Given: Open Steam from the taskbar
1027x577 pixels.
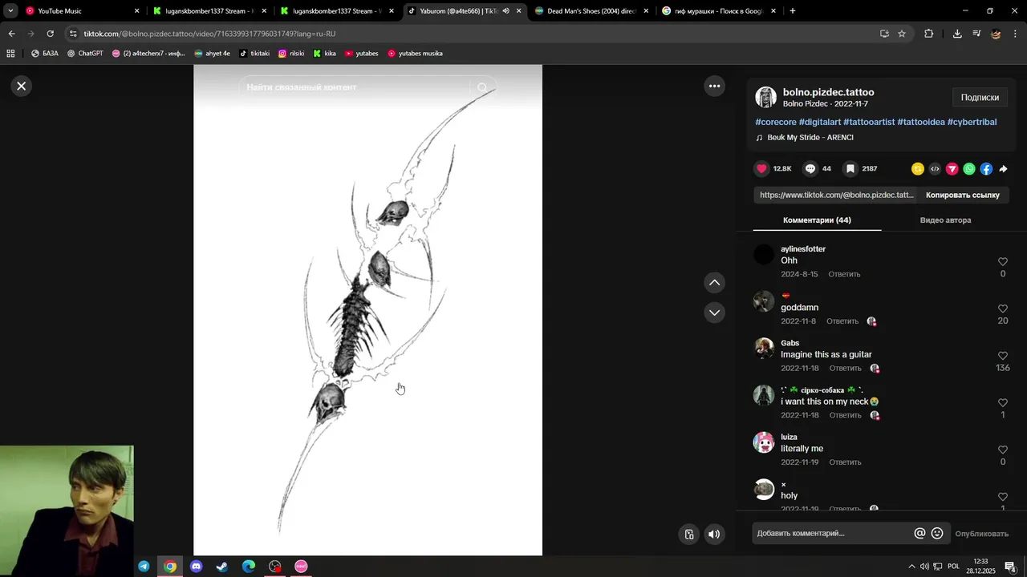Looking at the screenshot, I should tap(222, 567).
